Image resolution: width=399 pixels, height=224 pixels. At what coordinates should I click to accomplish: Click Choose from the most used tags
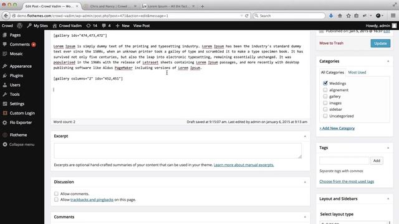pyautogui.click(x=347, y=182)
